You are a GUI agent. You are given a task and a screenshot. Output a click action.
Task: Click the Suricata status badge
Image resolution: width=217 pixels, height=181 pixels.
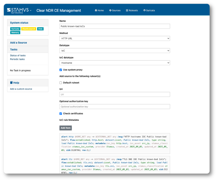tap(15, 29)
